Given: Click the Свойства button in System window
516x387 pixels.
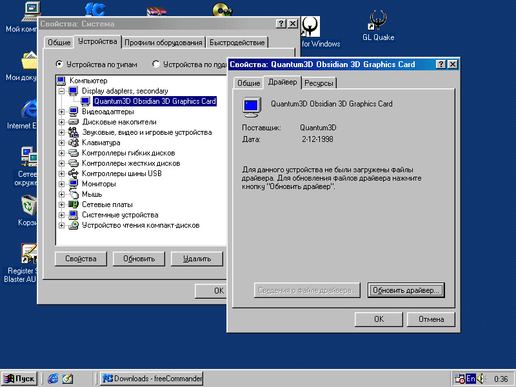Looking at the screenshot, I should 81,259.
